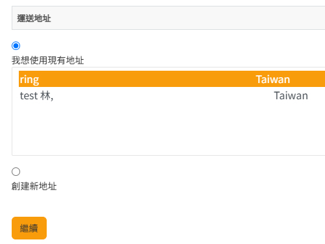Click the orange selected row in the address list
Viewport: 325px width, 244px height.
[172, 79]
